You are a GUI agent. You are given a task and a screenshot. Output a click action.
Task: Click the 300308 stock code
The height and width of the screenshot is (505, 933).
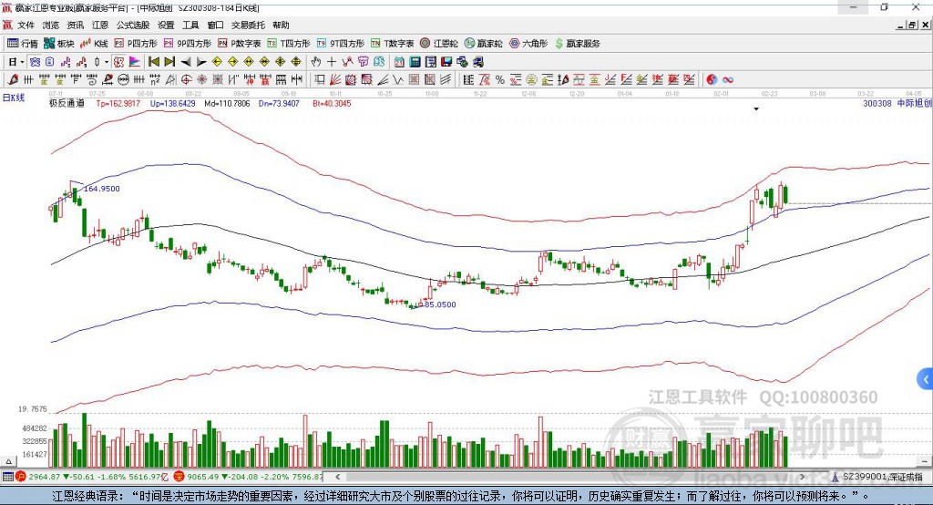pos(877,104)
